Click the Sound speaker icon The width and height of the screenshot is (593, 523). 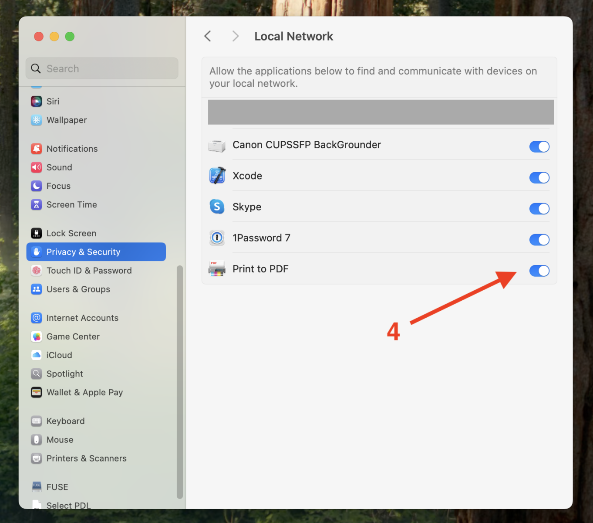[37, 168]
